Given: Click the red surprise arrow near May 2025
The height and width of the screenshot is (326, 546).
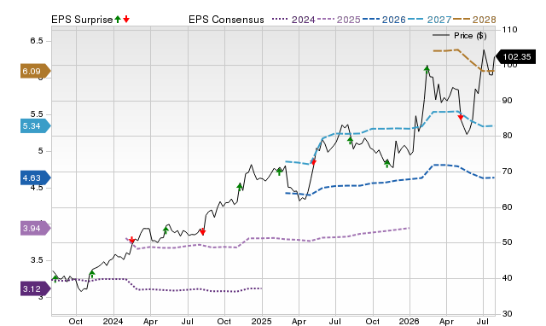Looking at the screenshot, I should coord(313,162).
